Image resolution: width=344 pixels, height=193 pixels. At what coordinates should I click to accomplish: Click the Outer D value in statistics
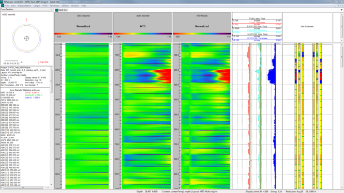32,98
